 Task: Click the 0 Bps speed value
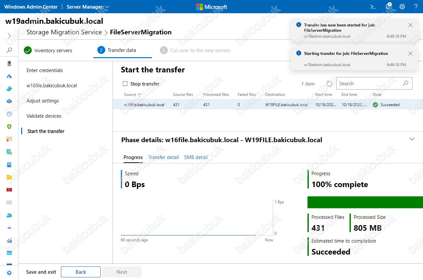click(x=135, y=184)
